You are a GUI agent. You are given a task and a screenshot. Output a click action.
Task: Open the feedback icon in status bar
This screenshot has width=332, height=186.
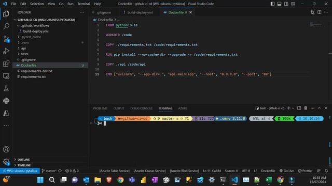point(319,171)
